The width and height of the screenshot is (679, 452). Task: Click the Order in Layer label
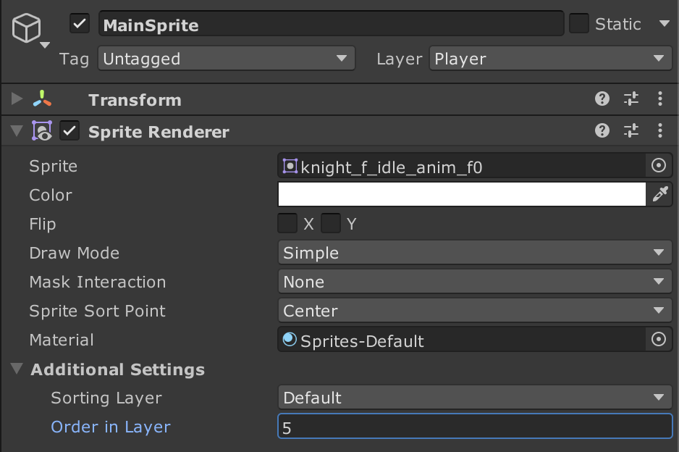pyautogui.click(x=111, y=427)
